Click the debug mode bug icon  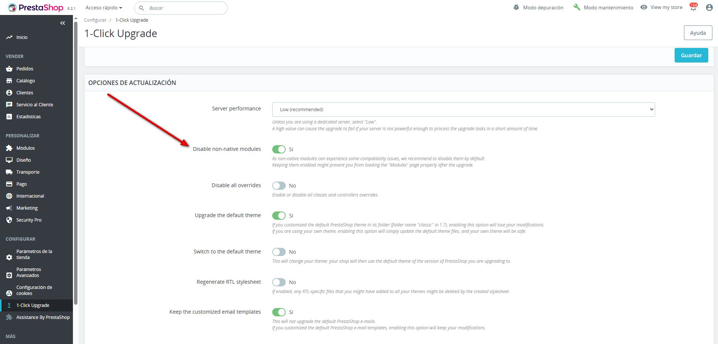click(x=516, y=7)
